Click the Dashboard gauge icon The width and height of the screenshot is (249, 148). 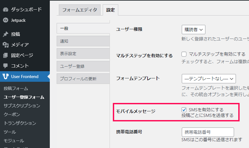pos(6,10)
